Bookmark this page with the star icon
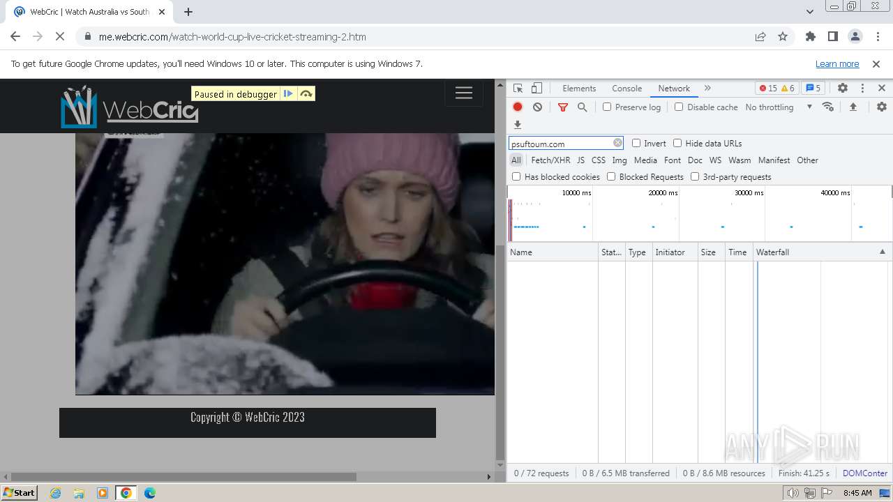This screenshot has height=502, width=893. click(x=783, y=37)
